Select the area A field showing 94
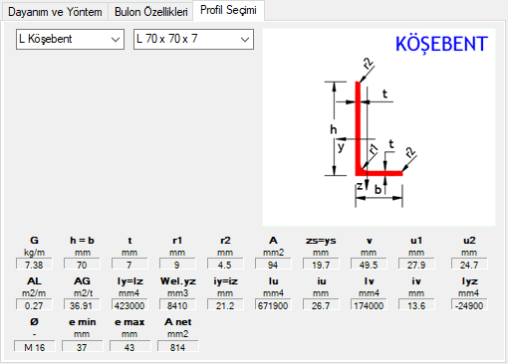The width and height of the screenshot is (508, 364). tap(273, 265)
